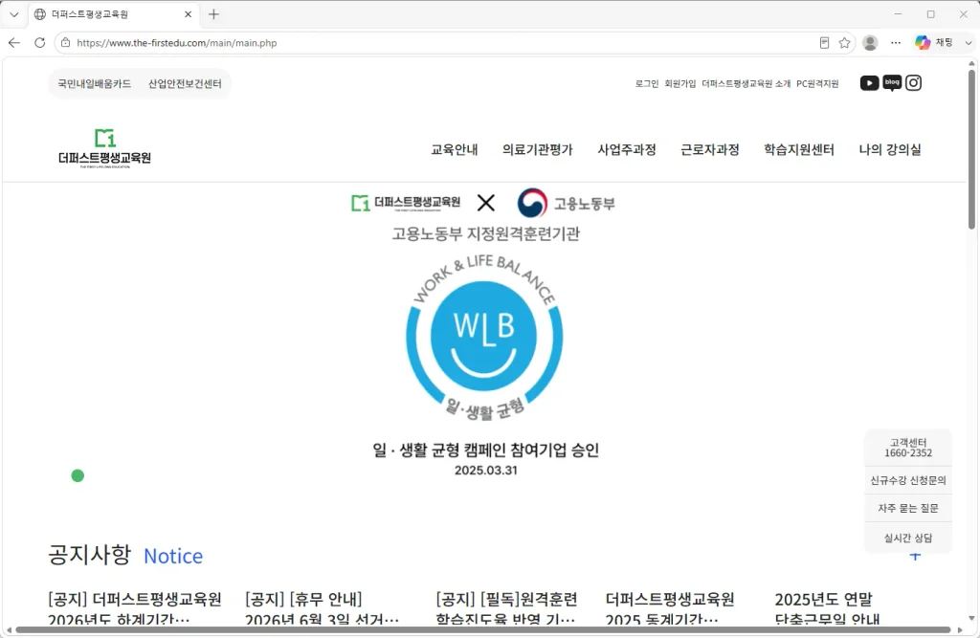Viewport: 980px width, 638px height.
Task: Click the 공지사항 Notice heading
Action: click(125, 555)
